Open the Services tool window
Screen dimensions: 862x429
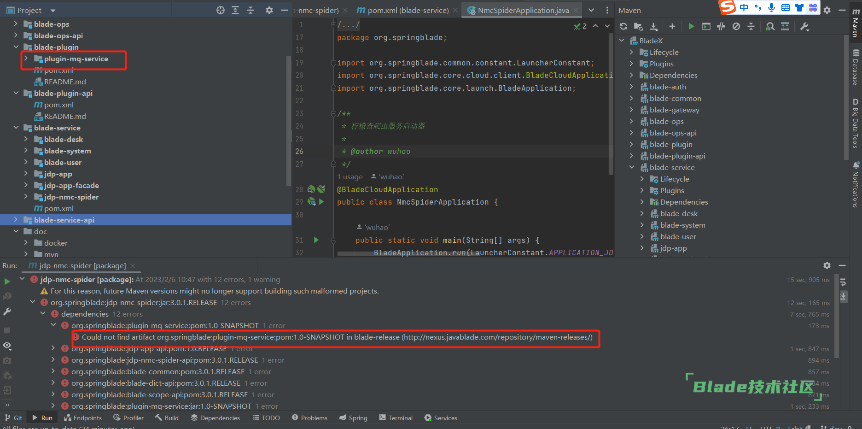pyautogui.click(x=441, y=418)
